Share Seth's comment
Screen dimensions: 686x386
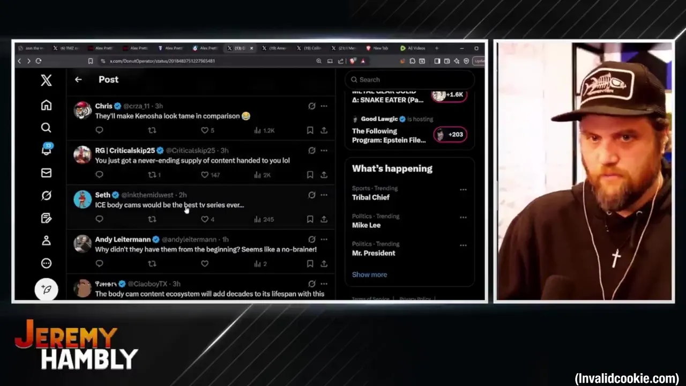point(324,219)
